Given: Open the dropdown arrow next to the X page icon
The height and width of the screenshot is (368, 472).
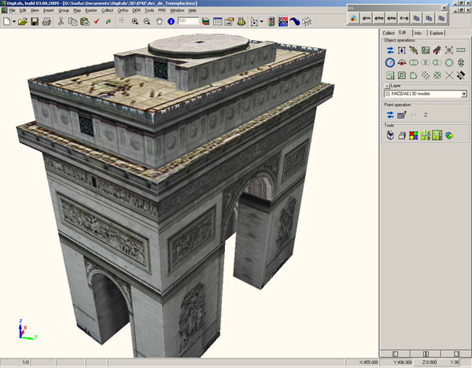Looking at the screenshot, I should click(261, 22).
